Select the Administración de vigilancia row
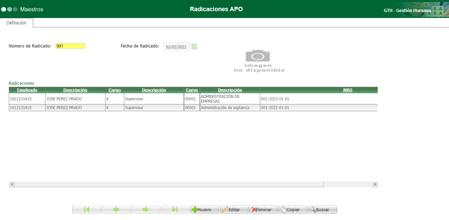This screenshot has height=220, width=449. [x=230, y=107]
